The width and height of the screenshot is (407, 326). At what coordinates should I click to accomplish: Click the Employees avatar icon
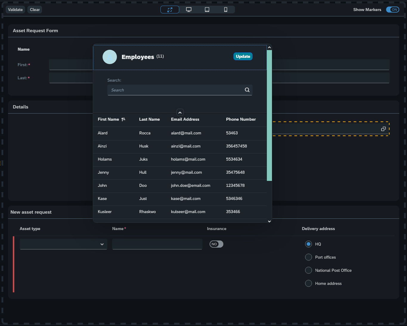pos(109,57)
